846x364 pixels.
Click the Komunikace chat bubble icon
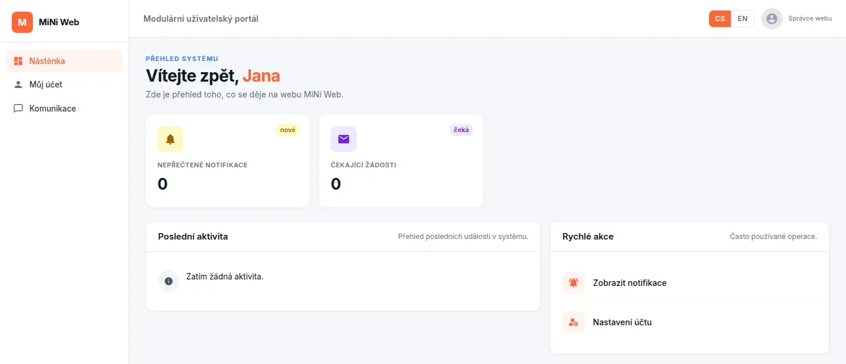click(18, 109)
